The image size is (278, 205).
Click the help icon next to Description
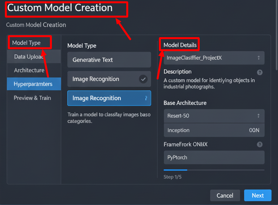point(260,72)
